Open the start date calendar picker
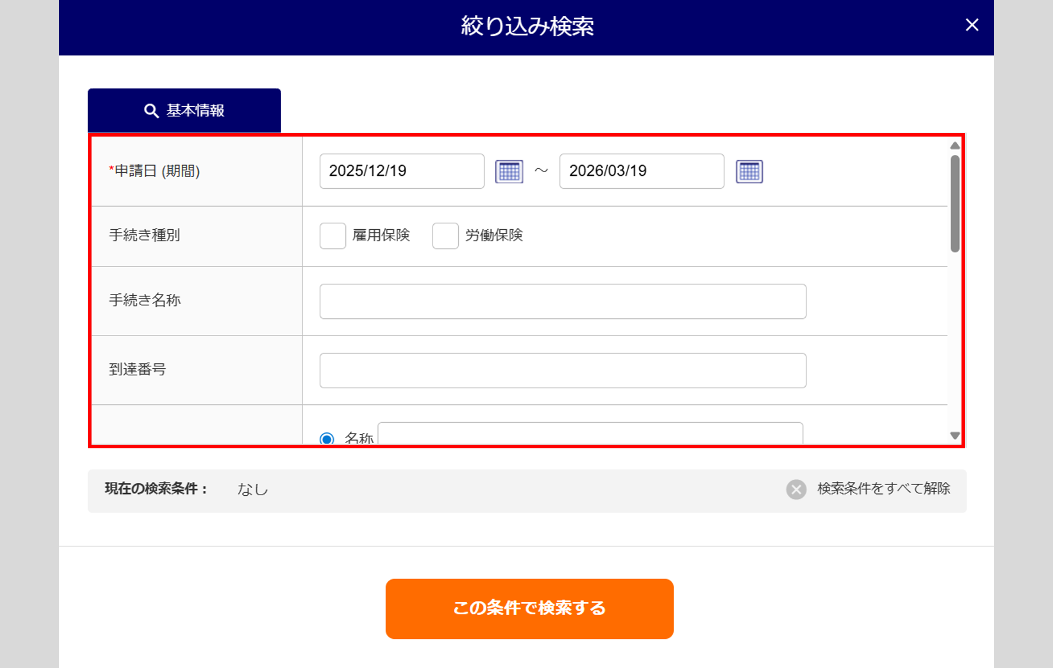Image resolution: width=1053 pixels, height=668 pixels. (x=509, y=172)
